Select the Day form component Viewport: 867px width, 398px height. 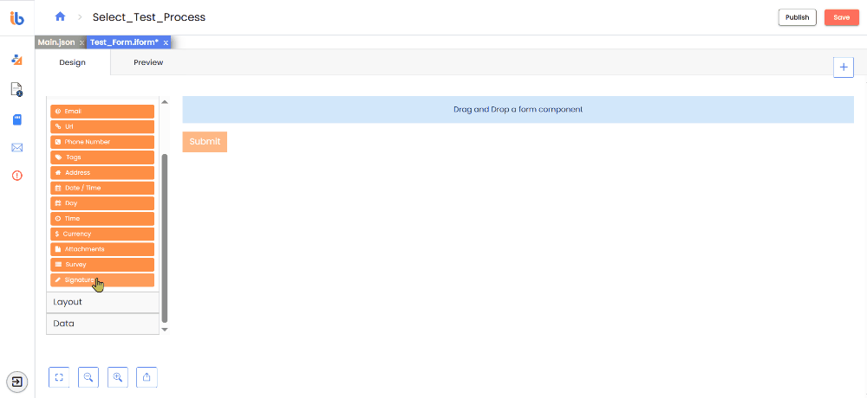tap(102, 203)
